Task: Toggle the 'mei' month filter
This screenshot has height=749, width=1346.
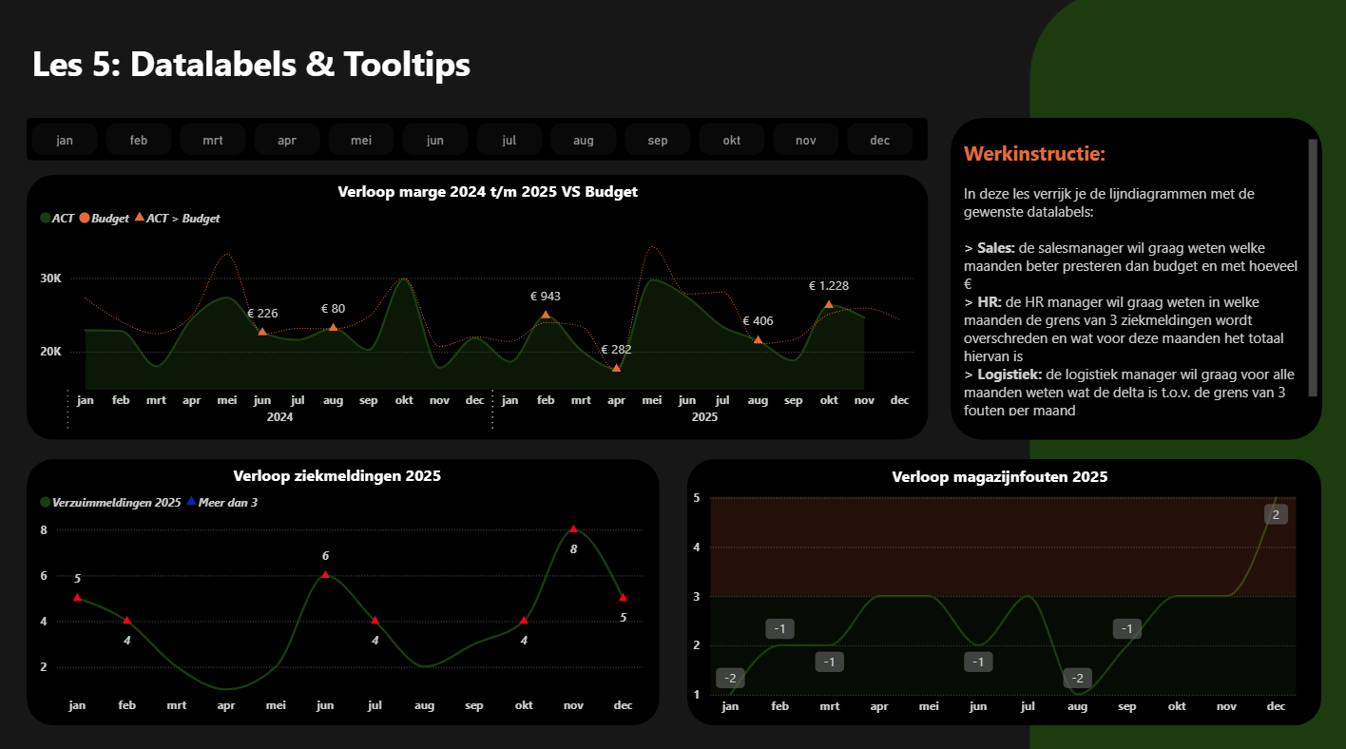Action: (x=361, y=139)
